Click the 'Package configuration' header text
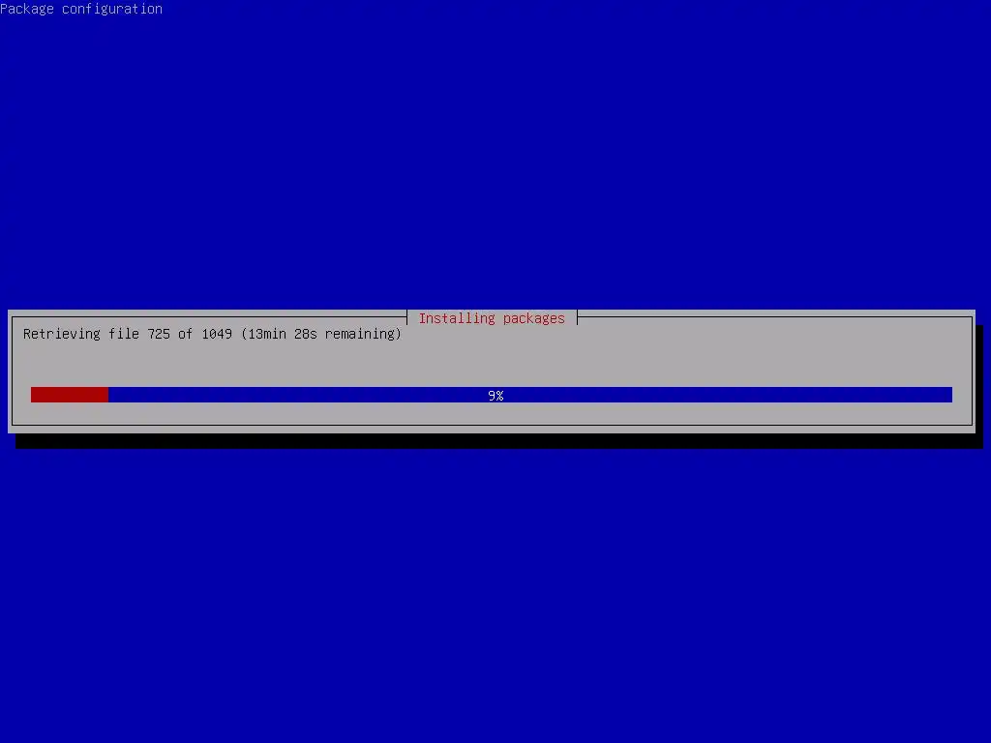The image size is (991, 743). click(81, 9)
